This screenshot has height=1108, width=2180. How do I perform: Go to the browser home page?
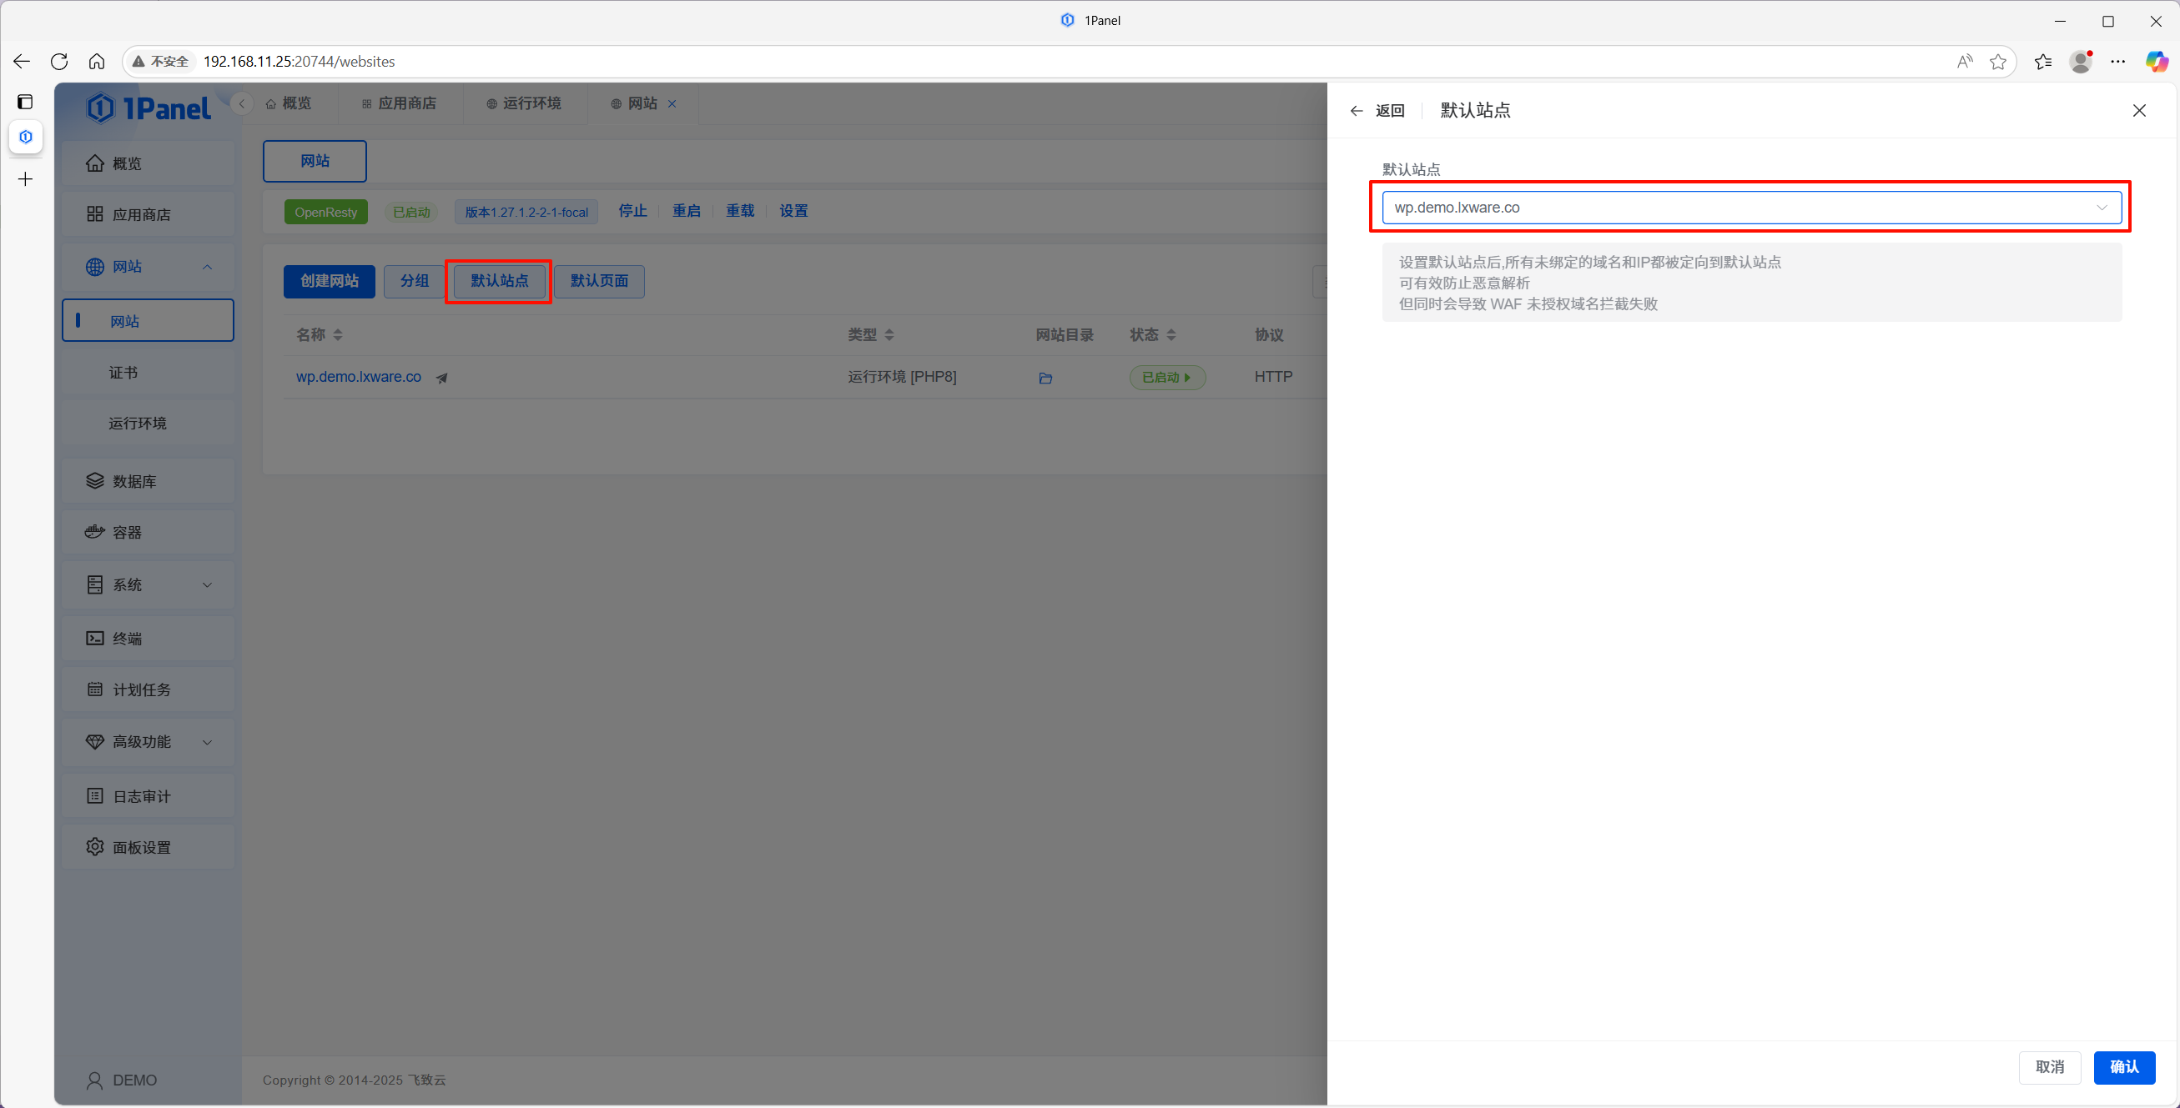97,61
